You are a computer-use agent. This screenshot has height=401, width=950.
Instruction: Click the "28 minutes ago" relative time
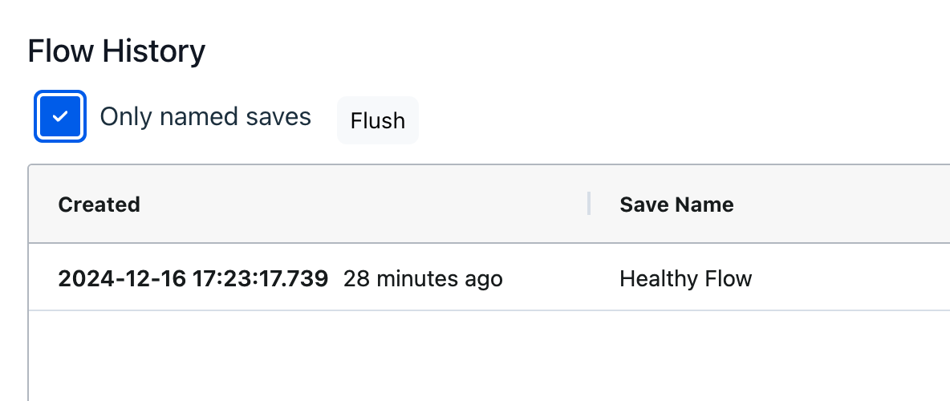[423, 279]
